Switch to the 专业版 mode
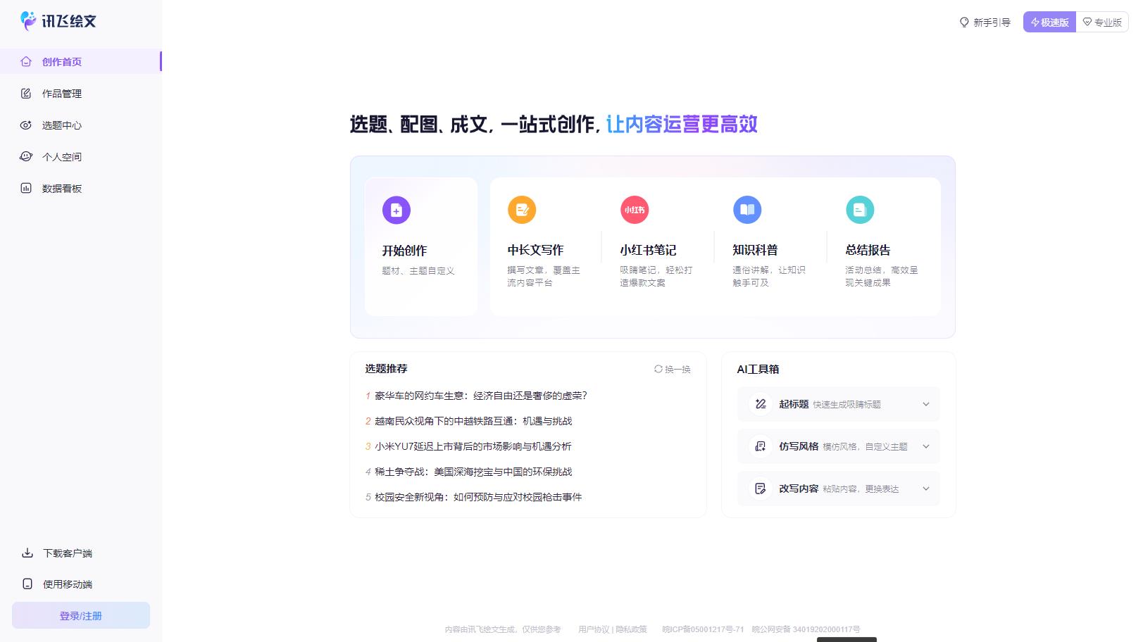Viewport: 1143px width, 642px height. [x=1102, y=22]
